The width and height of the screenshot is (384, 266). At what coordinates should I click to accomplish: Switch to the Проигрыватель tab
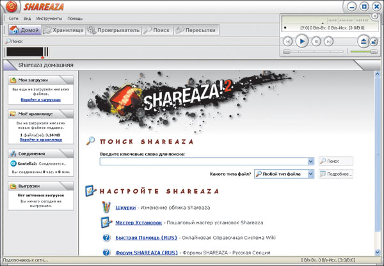[113, 29]
